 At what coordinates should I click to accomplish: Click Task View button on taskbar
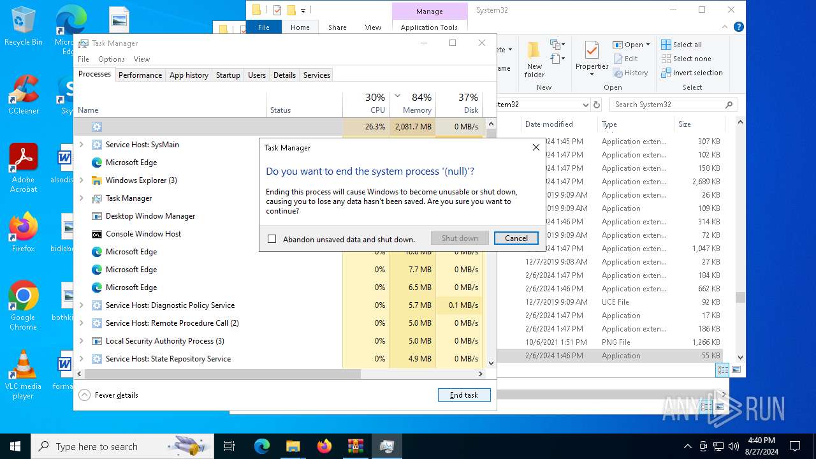tap(229, 446)
